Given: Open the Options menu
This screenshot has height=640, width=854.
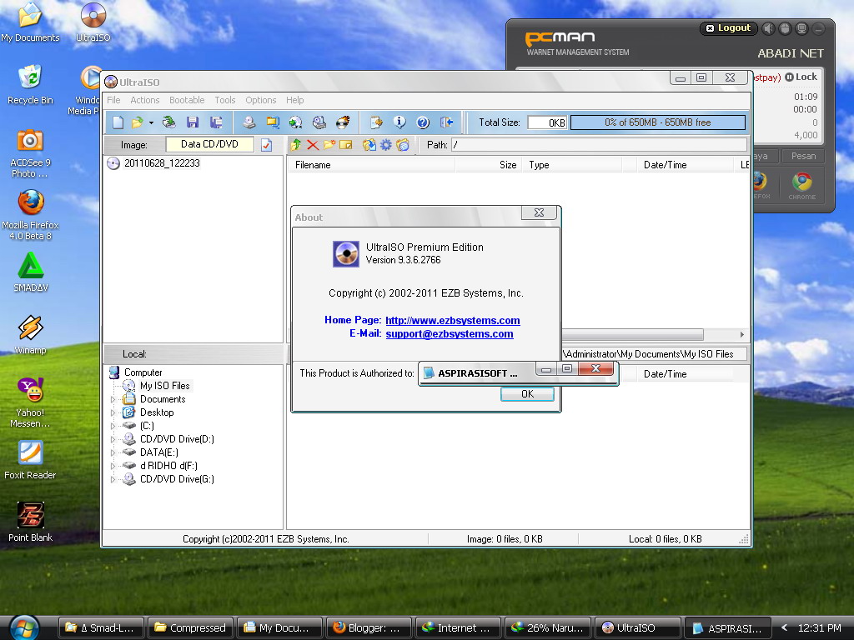Looking at the screenshot, I should pos(261,100).
